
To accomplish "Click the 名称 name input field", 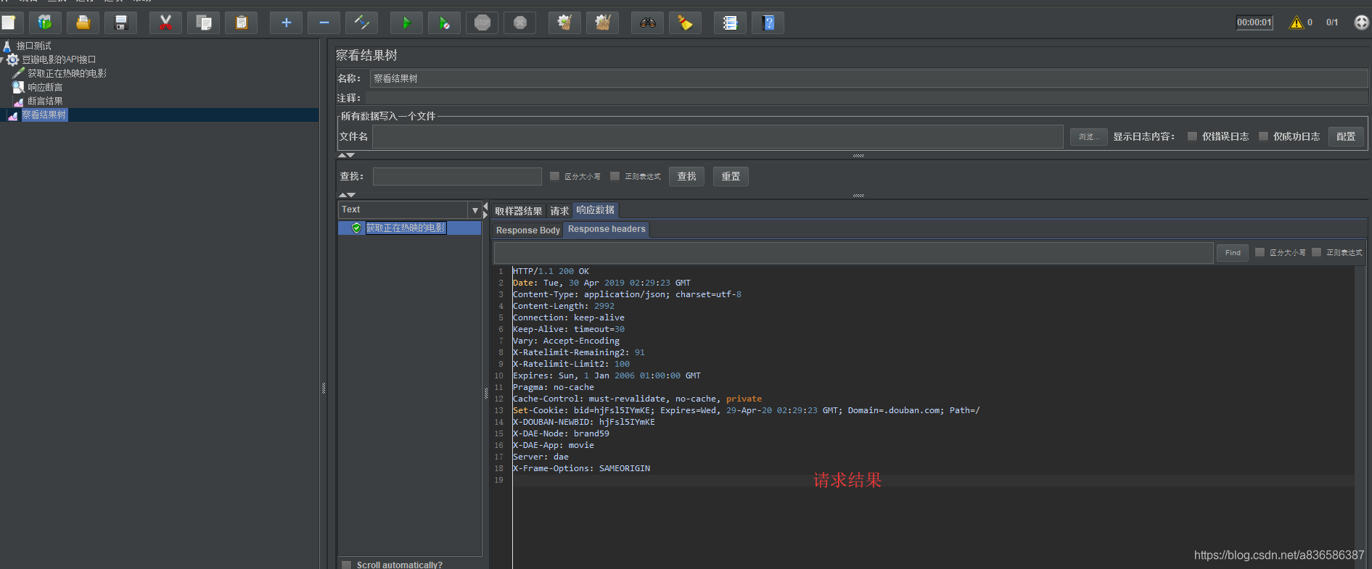I will point(869,78).
